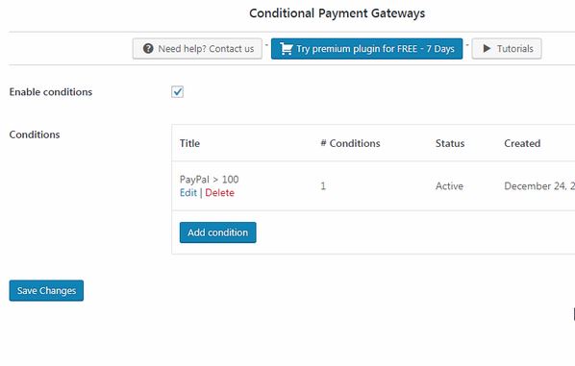Click the December 24 created date
Image resolution: width=575 pixels, height=366 pixels.
click(539, 186)
